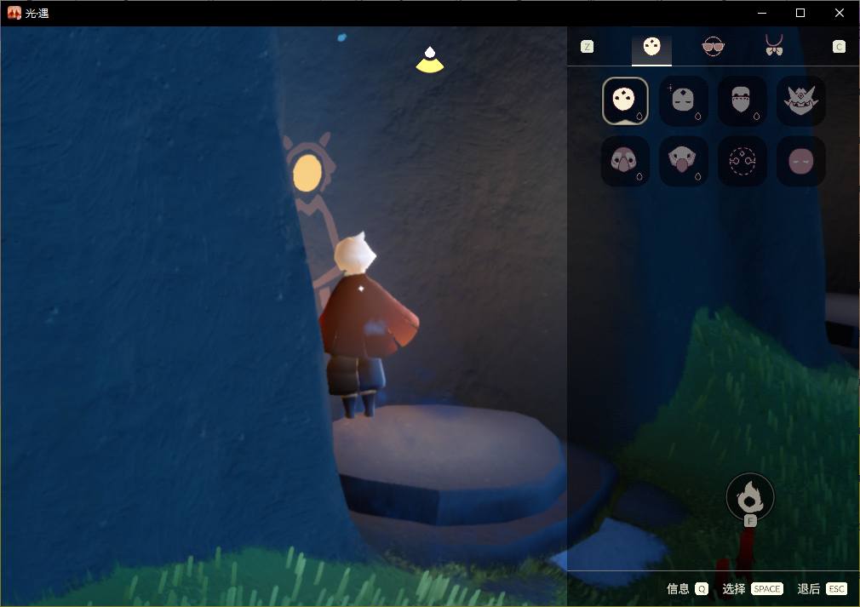This screenshot has height=607, width=860.
Task: Close the 光·遇 game window
Action: tap(840, 13)
